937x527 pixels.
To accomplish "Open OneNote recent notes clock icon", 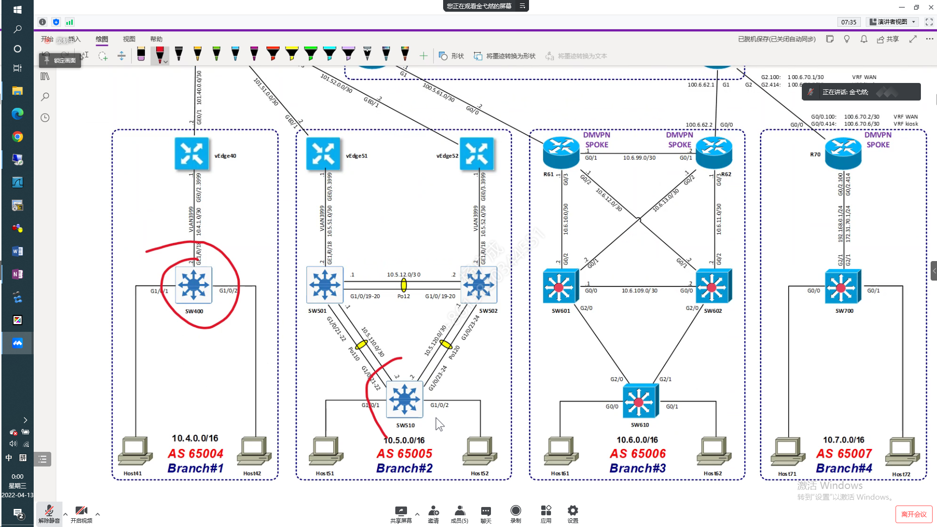I will 45,118.
